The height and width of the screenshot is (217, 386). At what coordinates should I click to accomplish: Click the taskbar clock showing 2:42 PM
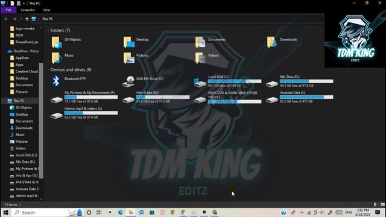click(362, 212)
